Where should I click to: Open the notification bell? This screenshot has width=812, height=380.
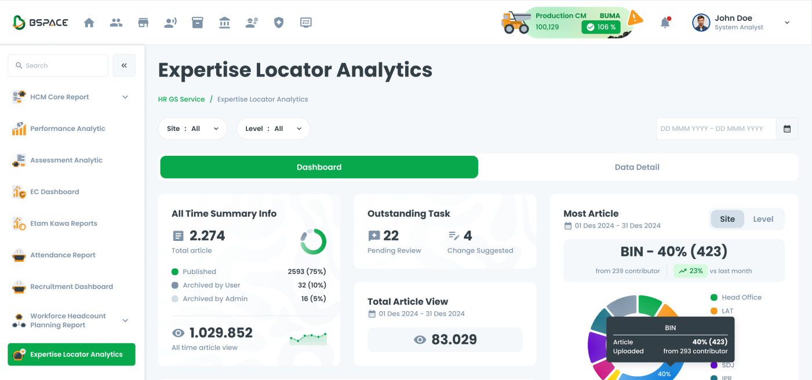[665, 23]
